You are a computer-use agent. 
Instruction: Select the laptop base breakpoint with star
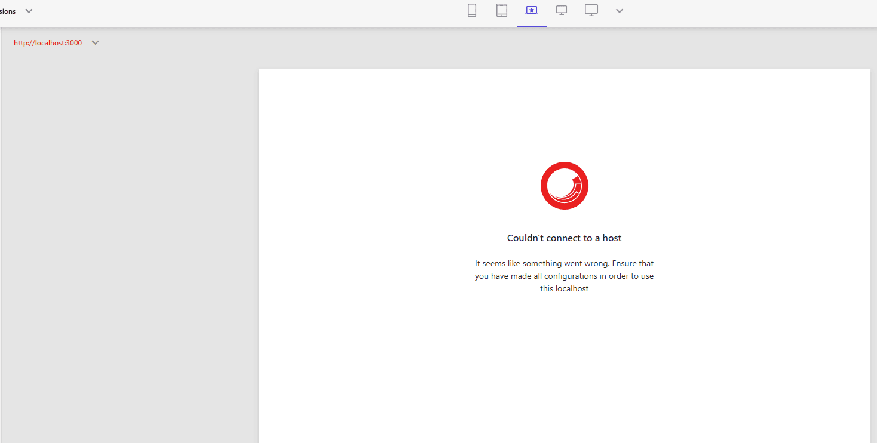coord(532,10)
